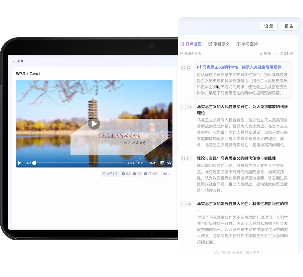Jump to timestamp 03:58

point(186,107)
